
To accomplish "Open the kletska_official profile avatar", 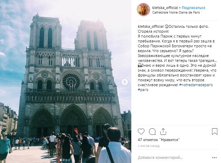I will pos(143,10).
